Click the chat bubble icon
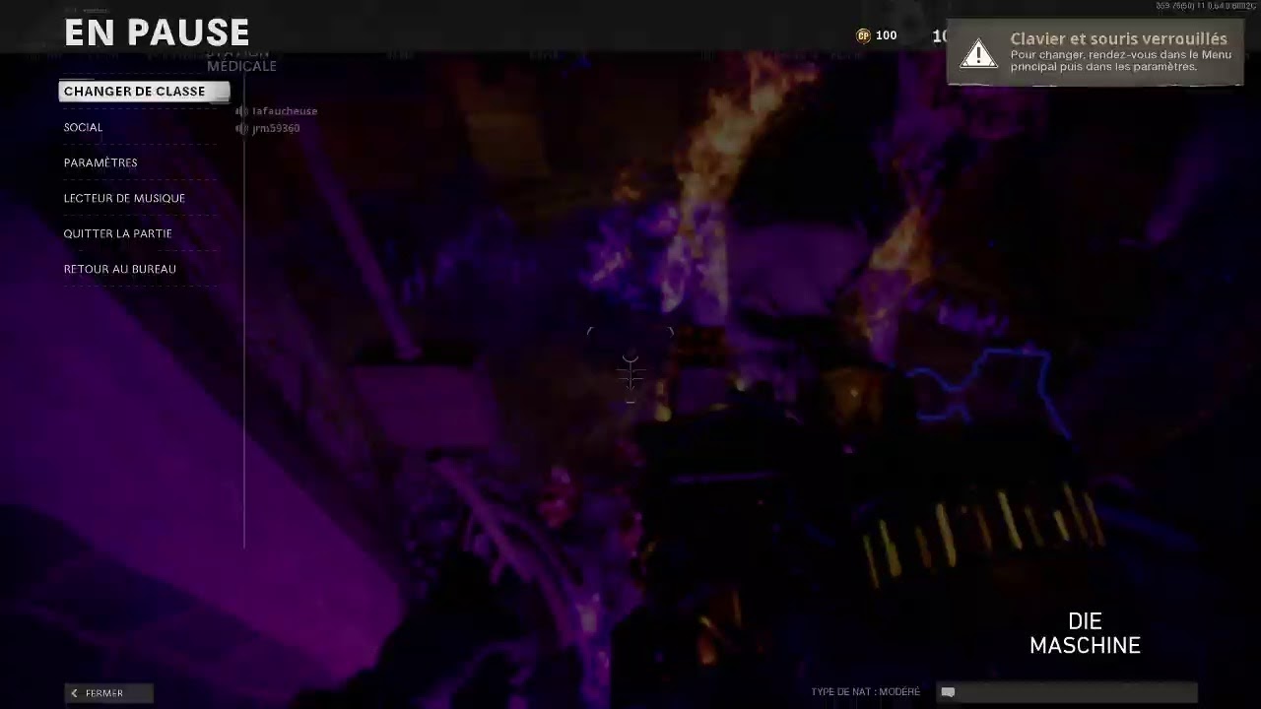 (948, 692)
